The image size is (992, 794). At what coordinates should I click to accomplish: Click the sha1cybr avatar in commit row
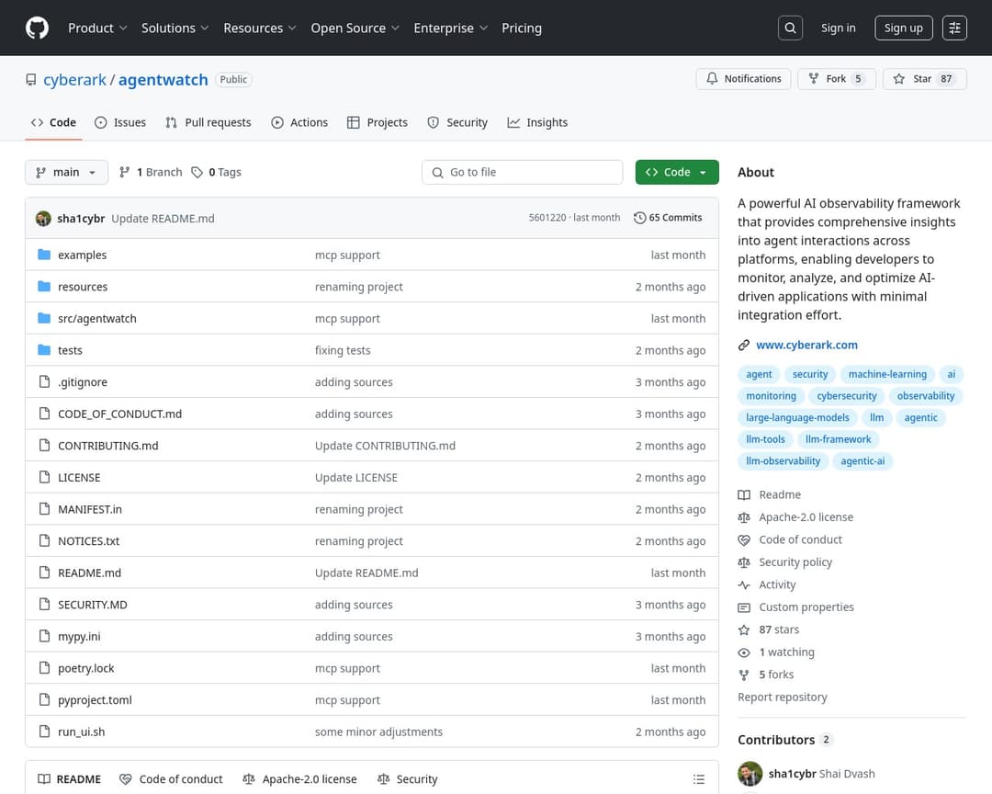(43, 219)
